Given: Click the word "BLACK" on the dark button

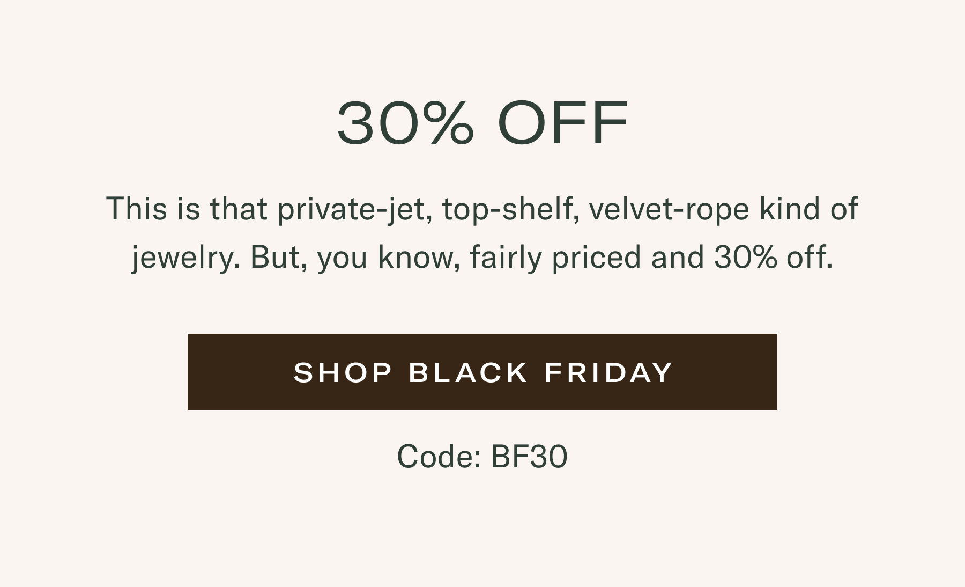Looking at the screenshot, I should (468, 372).
